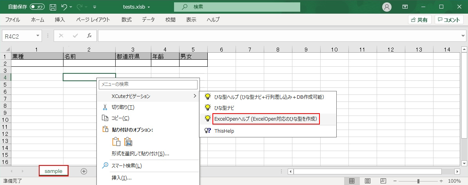Click the Name Box showing R4C2

(x=19, y=36)
